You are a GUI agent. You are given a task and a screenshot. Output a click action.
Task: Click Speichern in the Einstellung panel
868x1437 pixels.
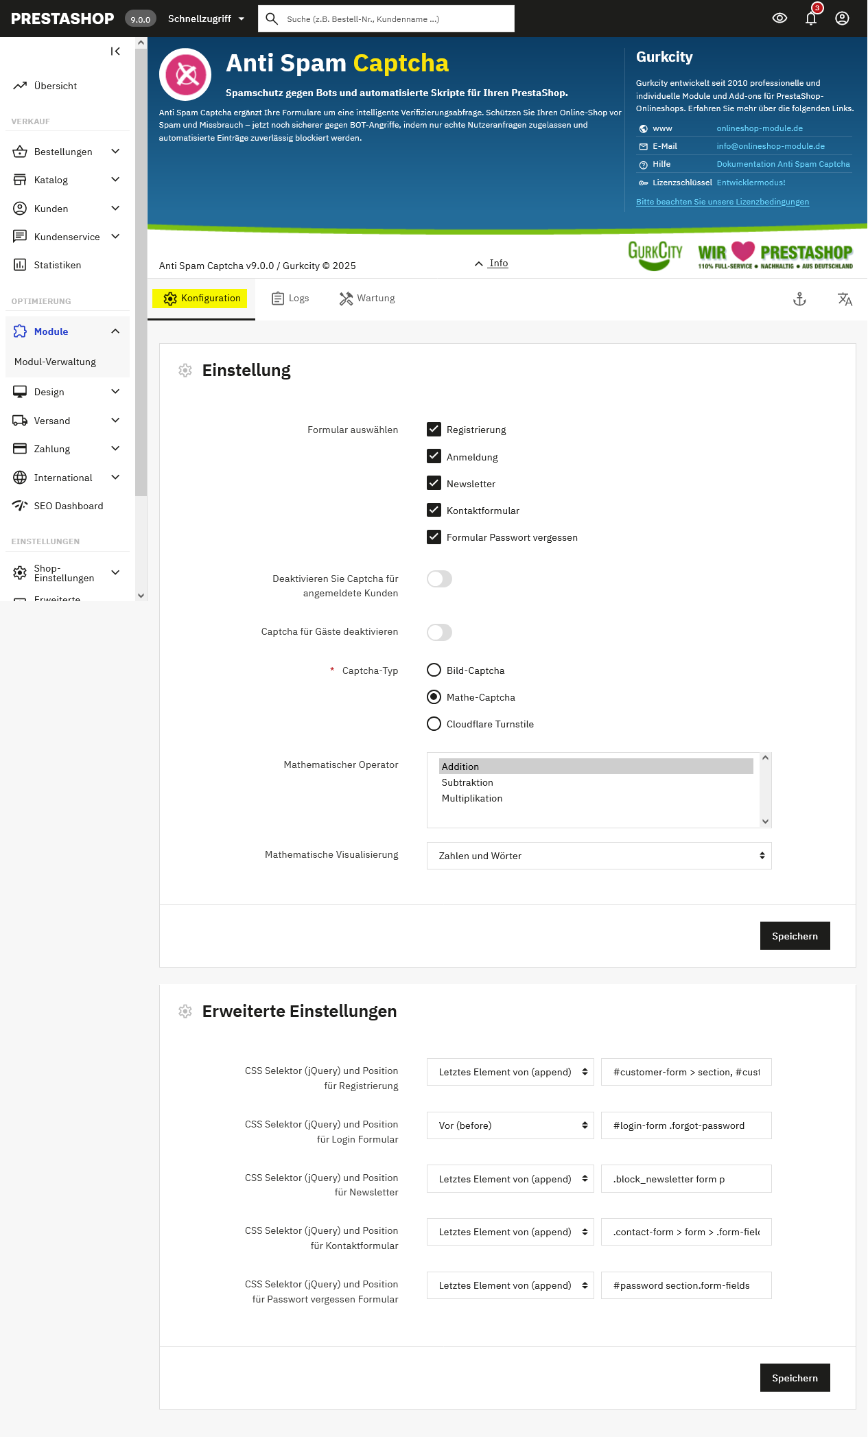pyautogui.click(x=795, y=936)
